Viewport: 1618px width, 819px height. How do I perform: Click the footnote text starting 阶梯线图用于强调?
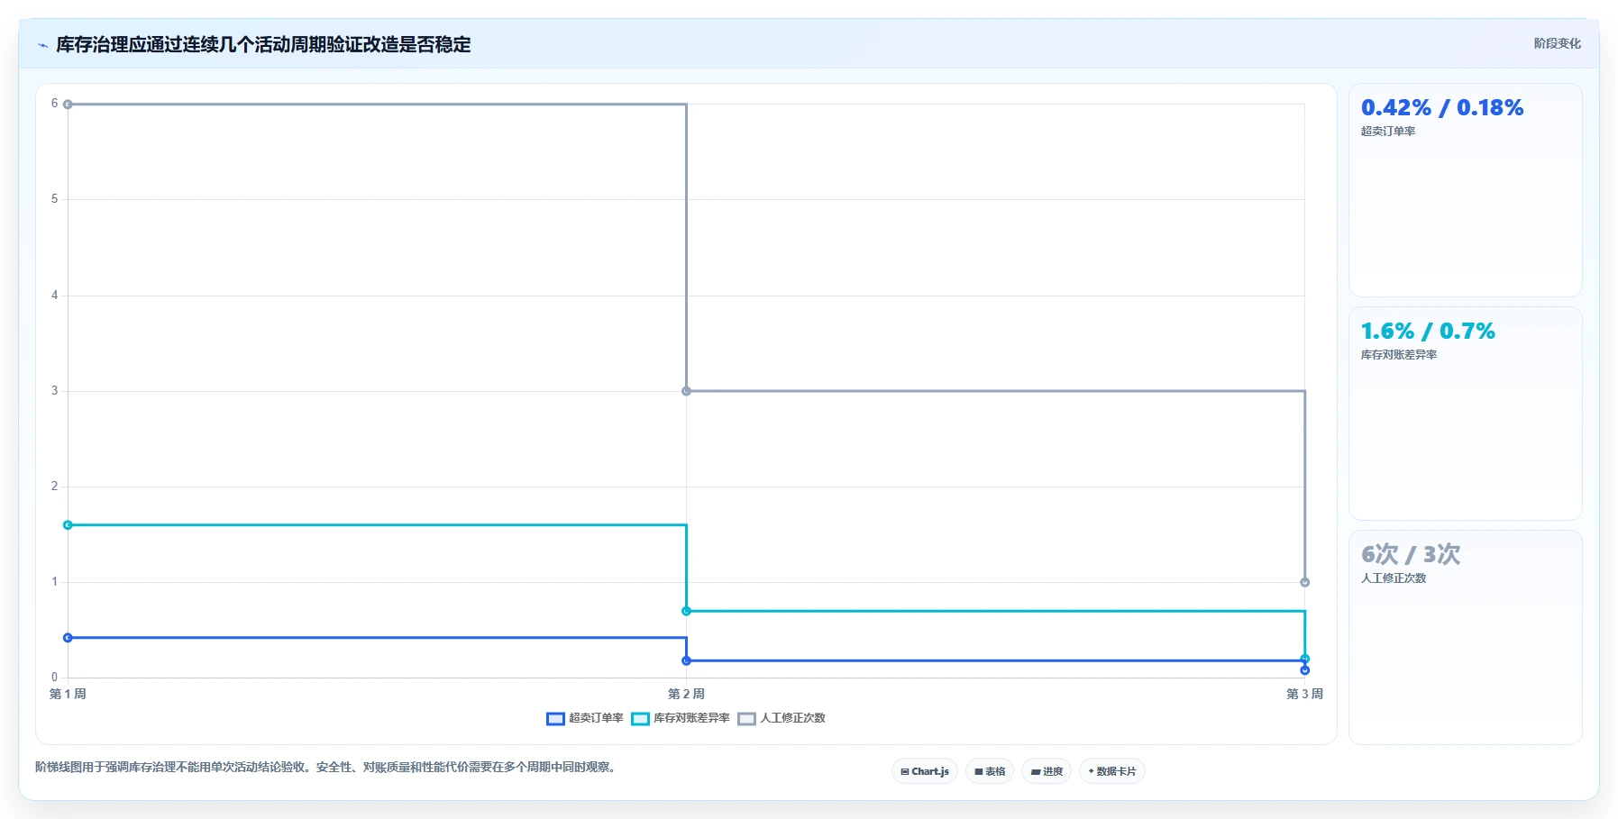tap(327, 768)
